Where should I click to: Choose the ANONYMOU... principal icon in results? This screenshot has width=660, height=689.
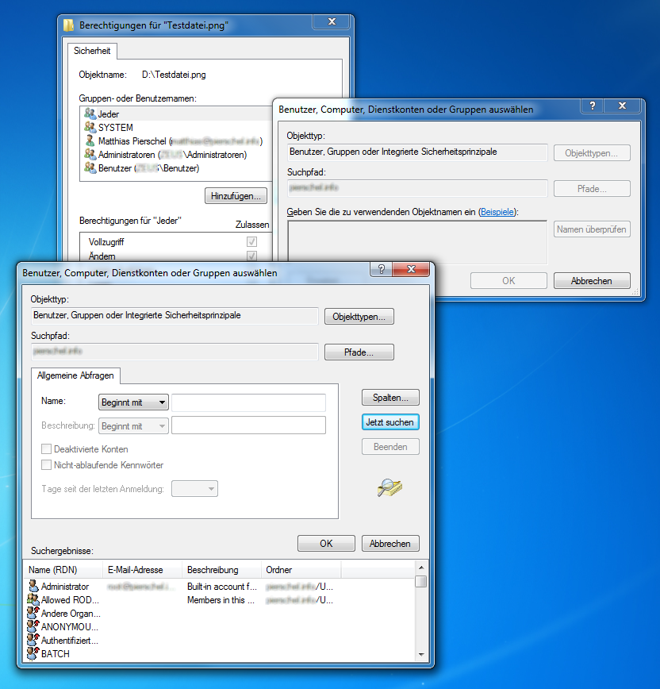(x=33, y=626)
